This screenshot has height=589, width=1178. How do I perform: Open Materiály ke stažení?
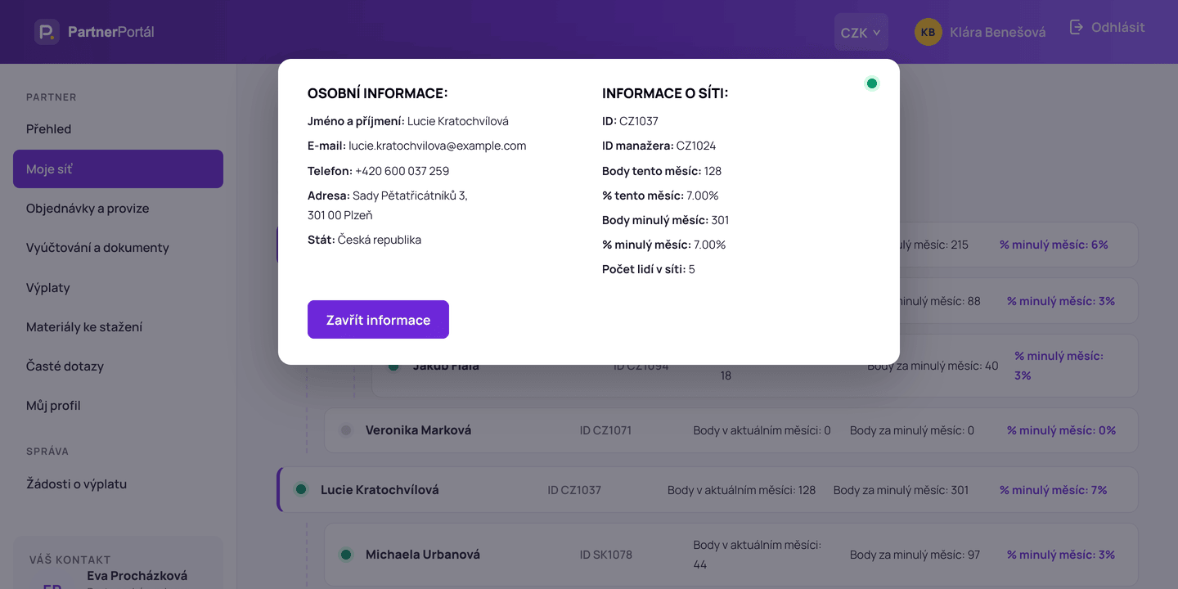coord(118,326)
